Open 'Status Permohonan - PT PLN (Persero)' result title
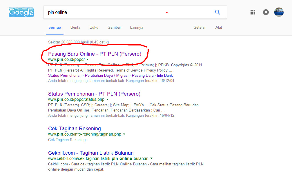292x179 pixels. (x=94, y=94)
